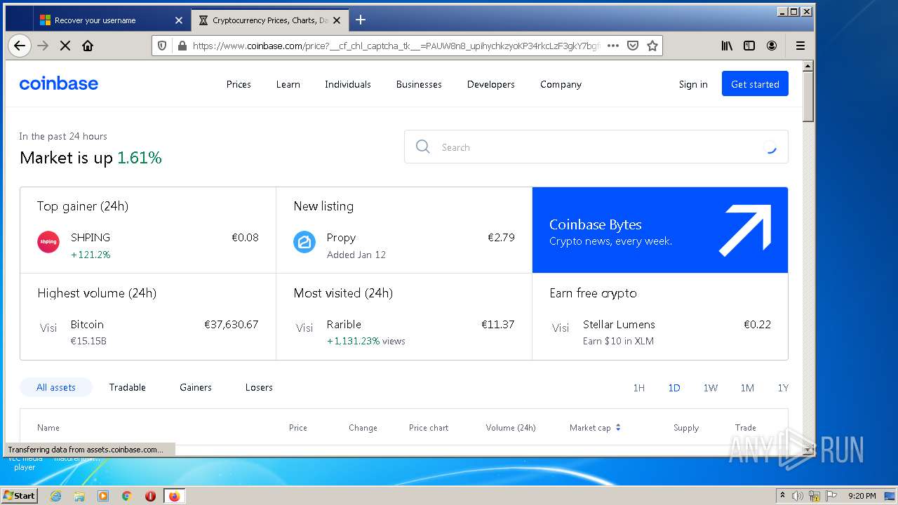Open the Prices nav item
898x505 pixels.
(x=239, y=84)
